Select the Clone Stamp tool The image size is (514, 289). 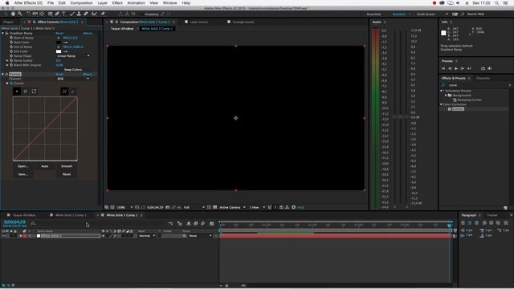(x=79, y=14)
